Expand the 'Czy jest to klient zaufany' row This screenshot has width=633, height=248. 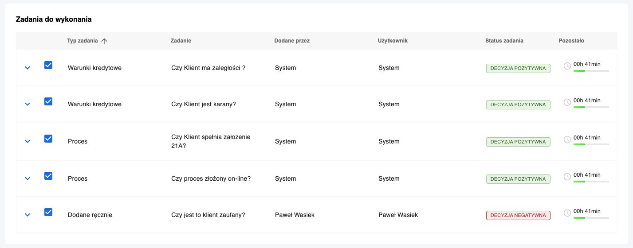[x=28, y=215]
